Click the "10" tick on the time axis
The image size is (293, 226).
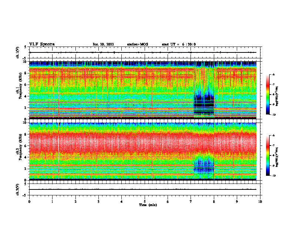[260, 202]
